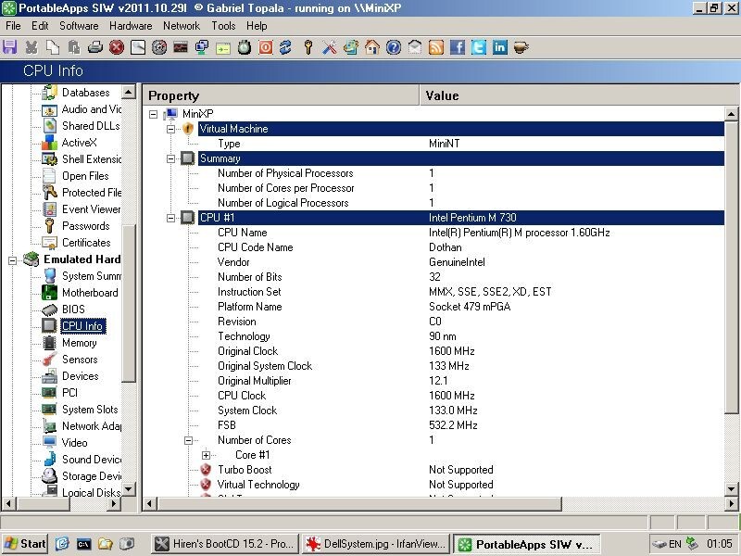This screenshot has height=556, width=741.
Task: Collapse the Virtual Machine section
Action: coord(170,129)
